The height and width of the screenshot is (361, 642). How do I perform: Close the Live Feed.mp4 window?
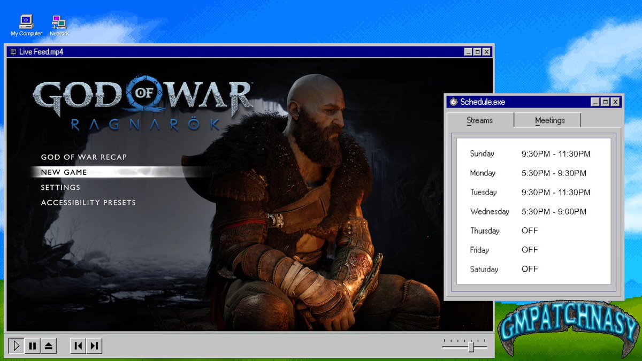coord(486,52)
